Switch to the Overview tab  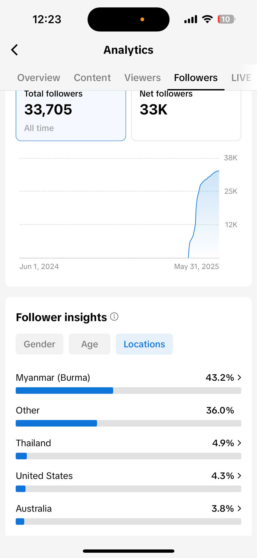[x=38, y=78]
